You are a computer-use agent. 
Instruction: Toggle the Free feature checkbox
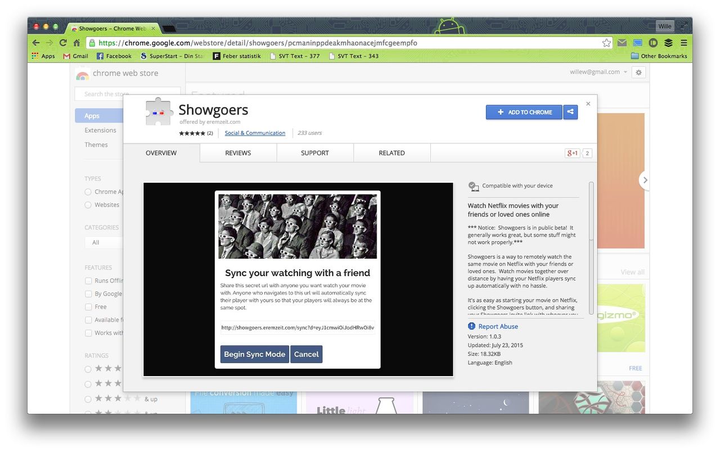88,307
